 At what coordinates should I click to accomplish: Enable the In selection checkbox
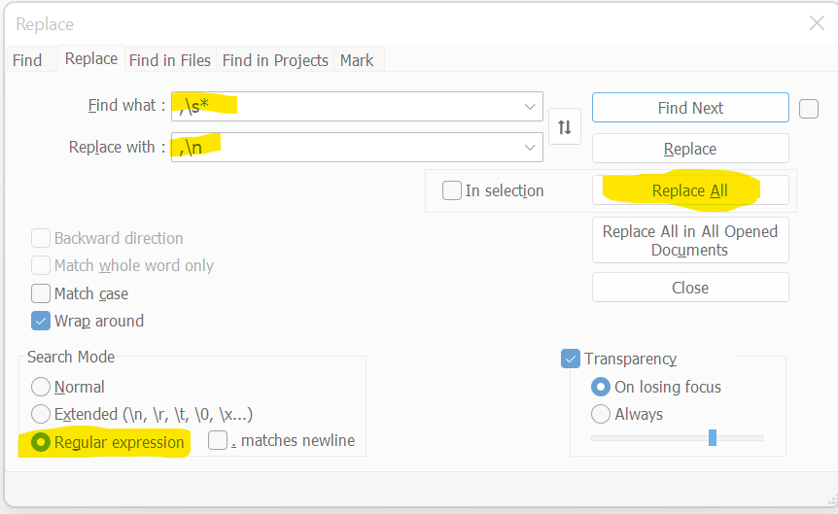452,190
